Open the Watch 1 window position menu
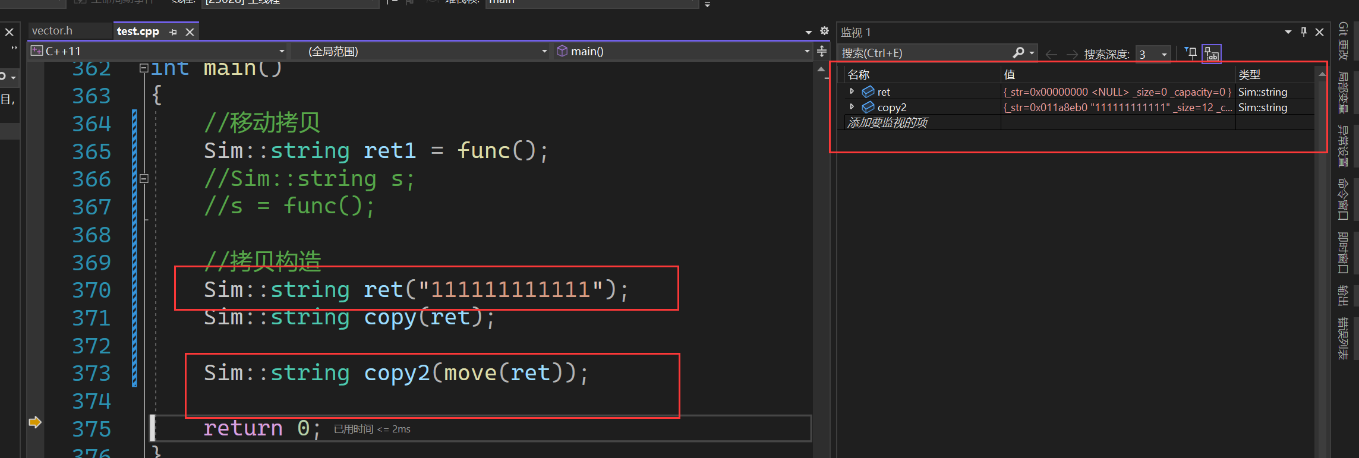 (1288, 32)
